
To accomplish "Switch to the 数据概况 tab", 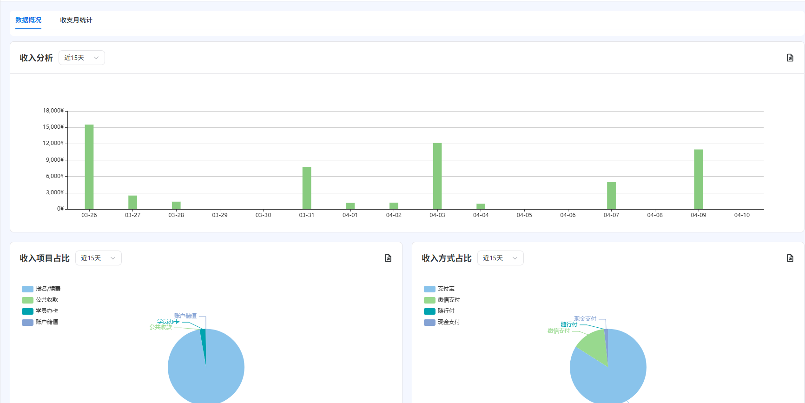I will [x=28, y=20].
